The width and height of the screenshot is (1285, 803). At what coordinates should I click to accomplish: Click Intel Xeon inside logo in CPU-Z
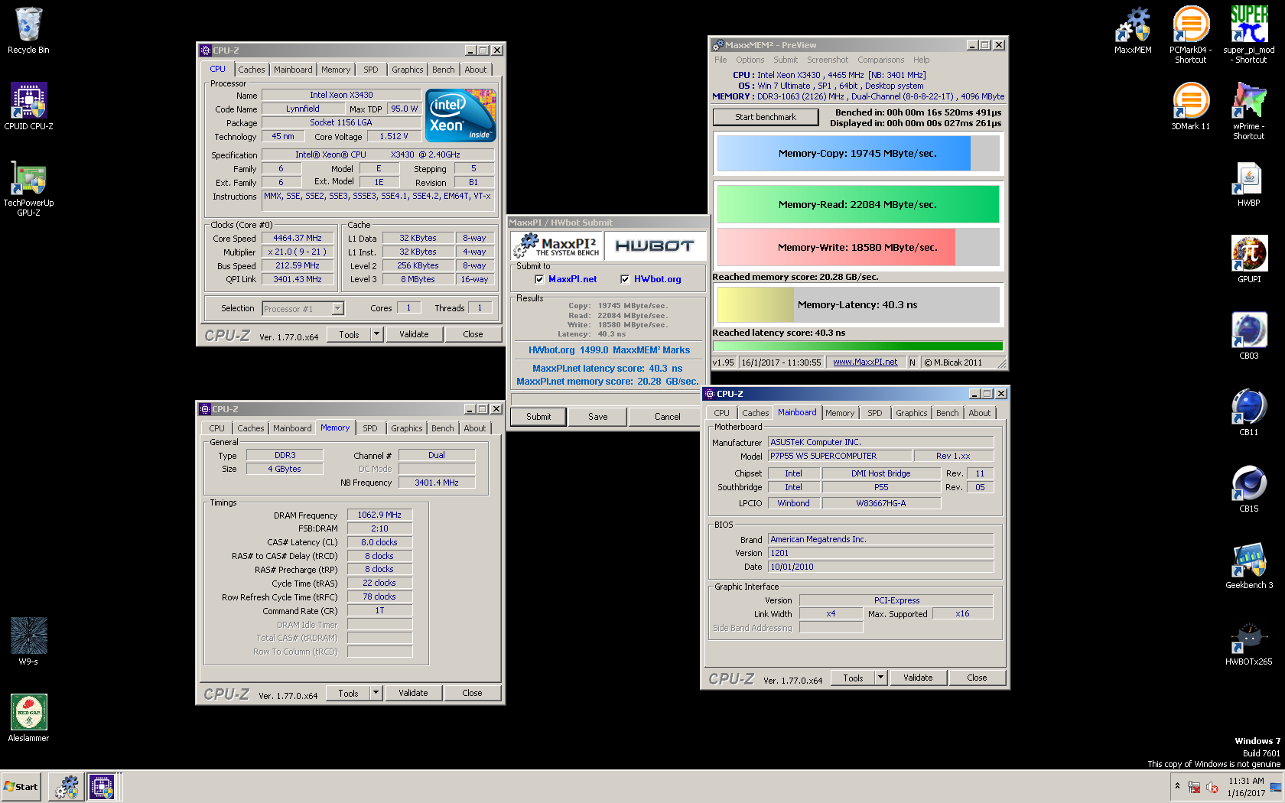coord(460,115)
